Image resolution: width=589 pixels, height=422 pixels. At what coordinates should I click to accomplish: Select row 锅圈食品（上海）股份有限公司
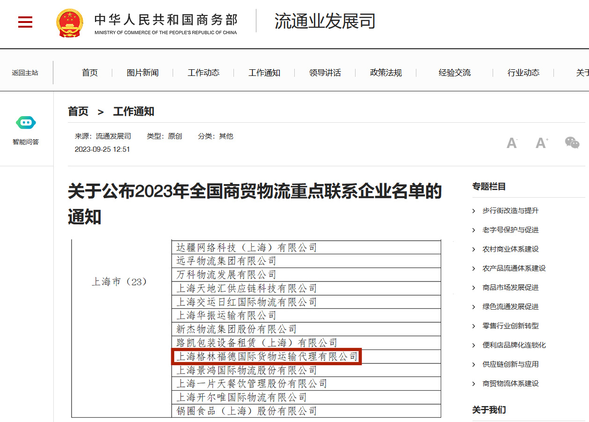306,411
